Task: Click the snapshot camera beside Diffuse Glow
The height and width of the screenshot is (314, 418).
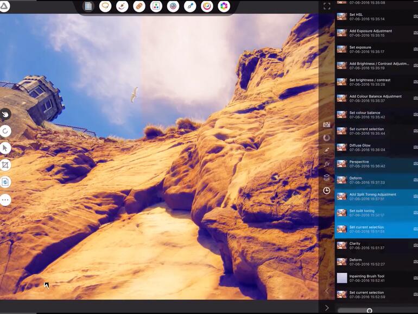Action: (x=416, y=147)
